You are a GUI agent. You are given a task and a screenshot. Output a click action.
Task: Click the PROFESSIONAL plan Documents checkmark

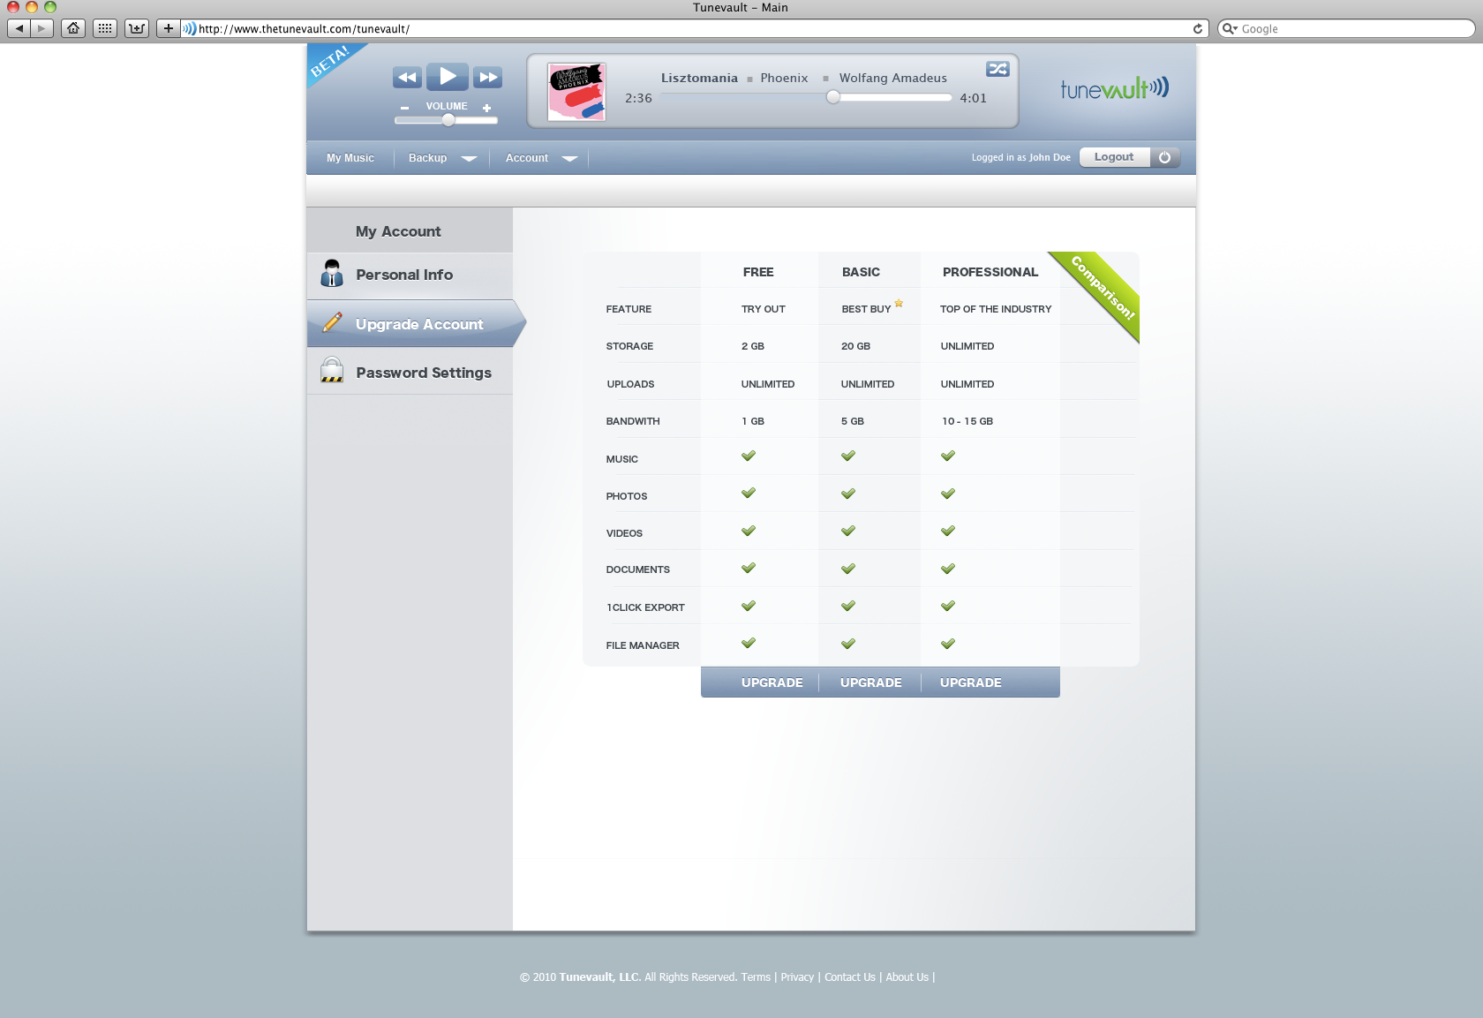pos(948,569)
